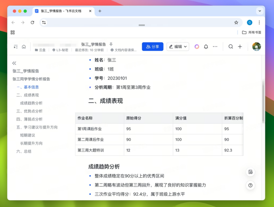Navigate to 四、薄弱点分析 outline entry
This screenshot has width=274, height=207.
point(29,119)
